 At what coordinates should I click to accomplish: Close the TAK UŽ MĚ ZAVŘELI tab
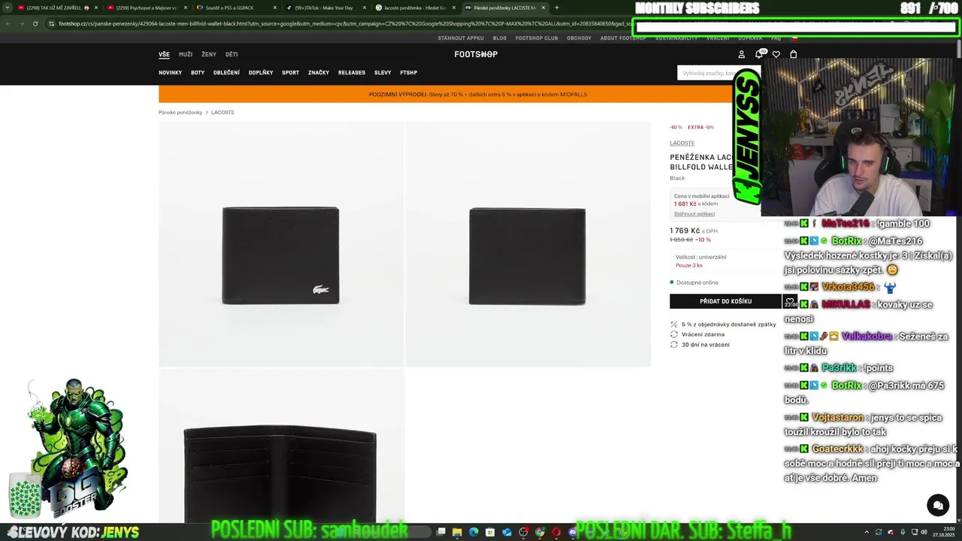coord(96,8)
